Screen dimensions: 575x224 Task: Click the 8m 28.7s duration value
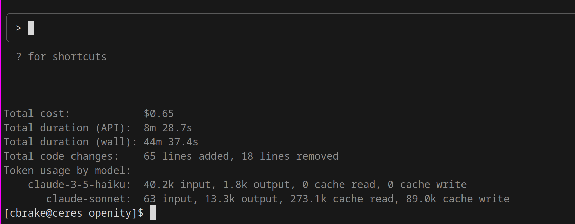click(168, 128)
